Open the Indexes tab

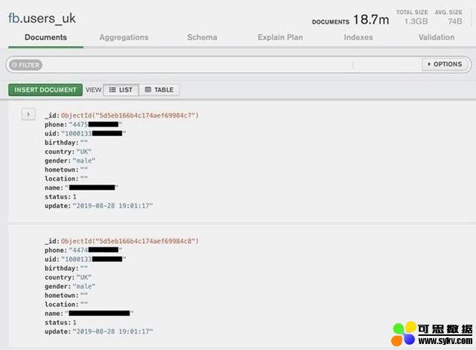coord(358,37)
